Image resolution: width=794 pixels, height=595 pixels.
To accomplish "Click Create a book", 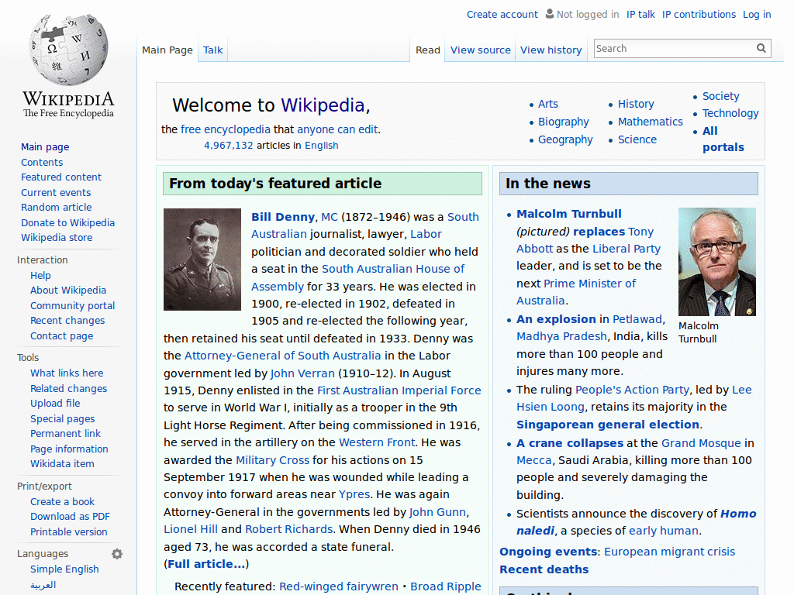I will [62, 501].
